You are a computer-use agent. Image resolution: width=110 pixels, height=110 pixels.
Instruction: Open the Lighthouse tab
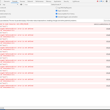coord(76,1)
